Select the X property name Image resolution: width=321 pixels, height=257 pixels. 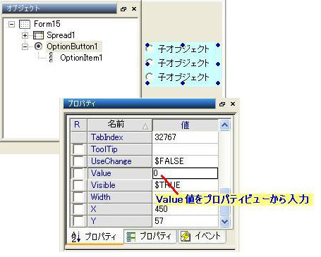pyautogui.click(x=120, y=209)
